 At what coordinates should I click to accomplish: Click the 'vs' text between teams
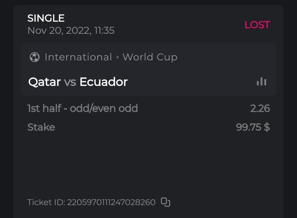pos(70,82)
